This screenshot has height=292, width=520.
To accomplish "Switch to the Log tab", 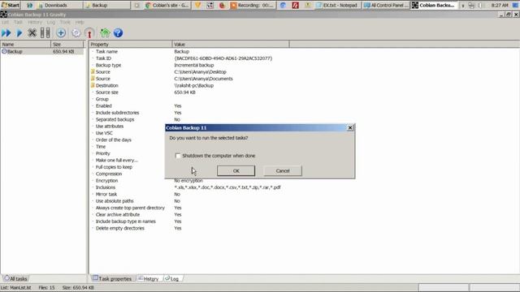I will pyautogui.click(x=172, y=278).
